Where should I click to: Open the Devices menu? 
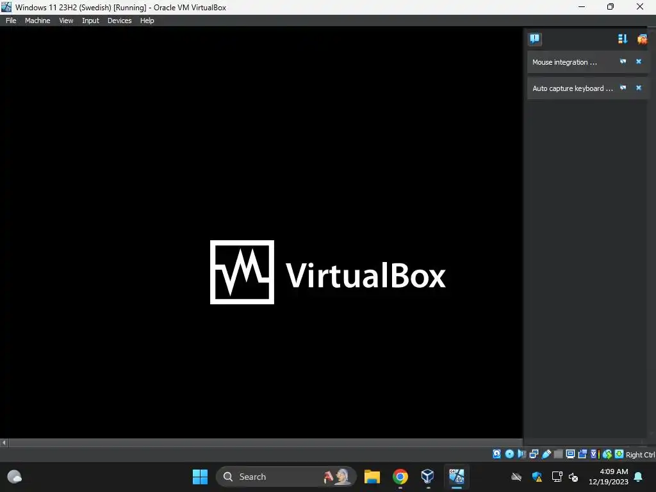[x=119, y=20]
